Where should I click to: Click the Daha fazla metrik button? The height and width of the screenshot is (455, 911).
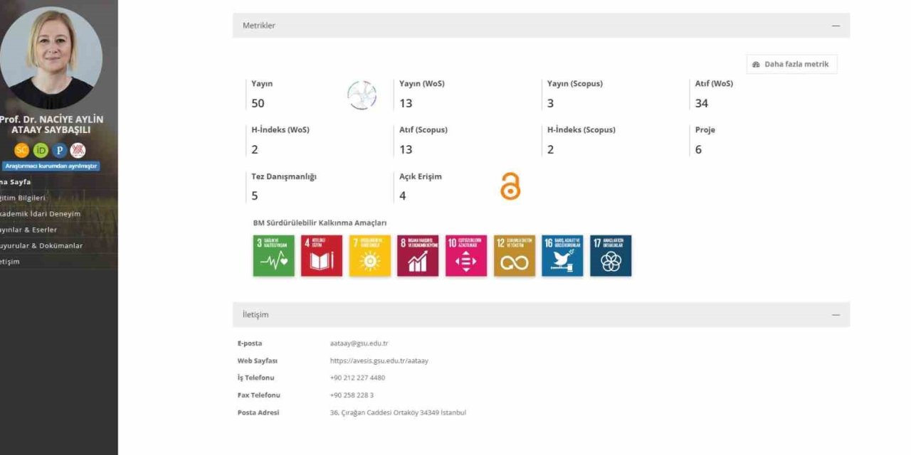click(791, 64)
